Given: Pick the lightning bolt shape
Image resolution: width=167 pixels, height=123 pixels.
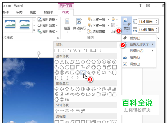Looking at the screenshot, I should 88,73.
